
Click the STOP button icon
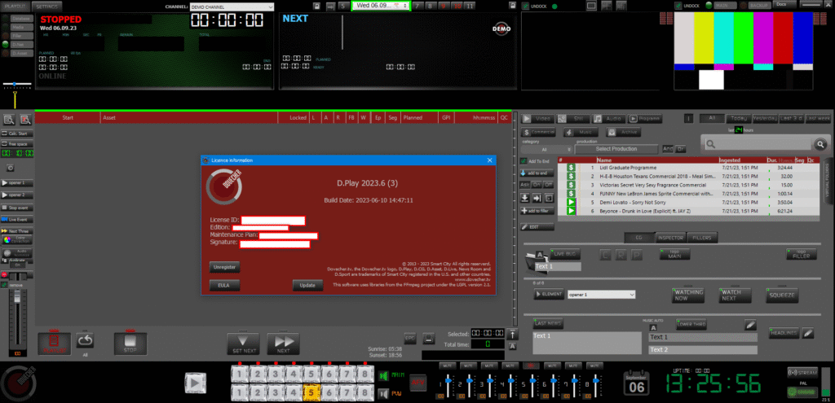(x=130, y=343)
